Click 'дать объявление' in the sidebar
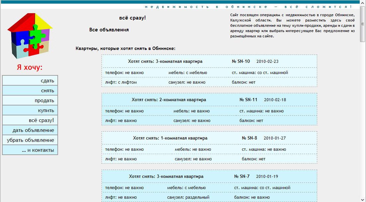This screenshot has height=202, width=366. [x=30, y=130]
